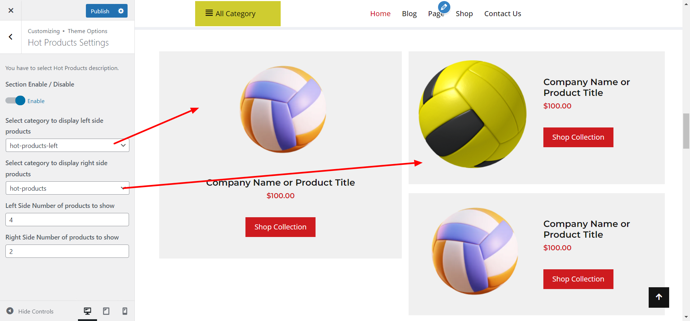This screenshot has width=690, height=321.
Task: Expand the All Category menu
Action: 238,14
